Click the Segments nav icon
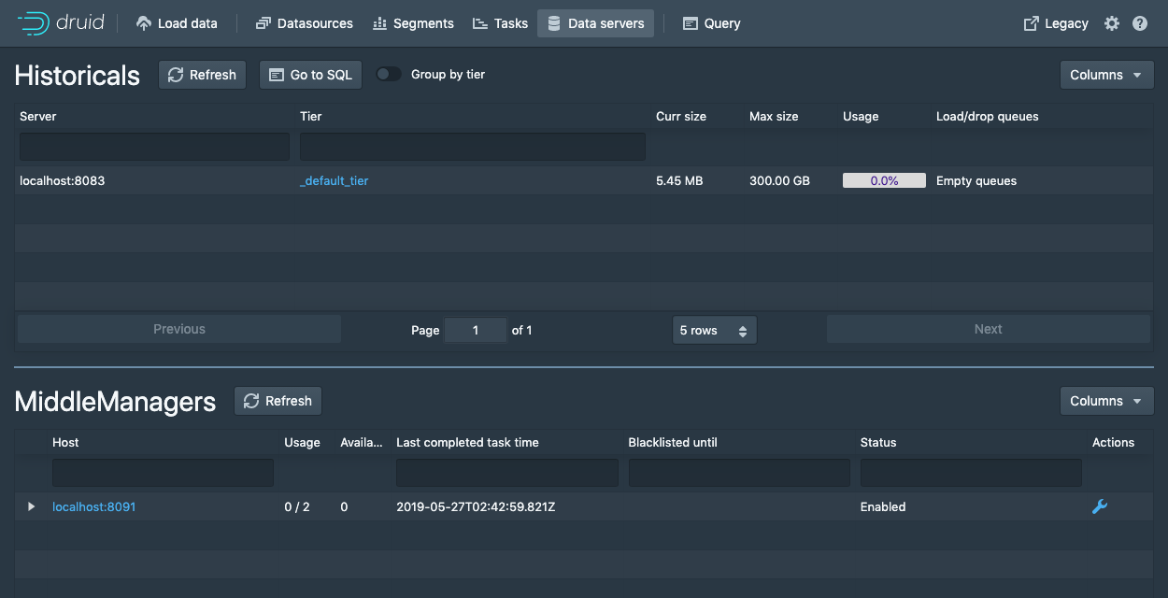 (379, 23)
